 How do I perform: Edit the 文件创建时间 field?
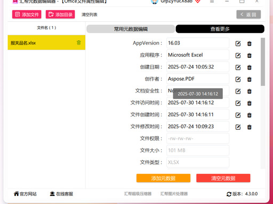(238, 115)
